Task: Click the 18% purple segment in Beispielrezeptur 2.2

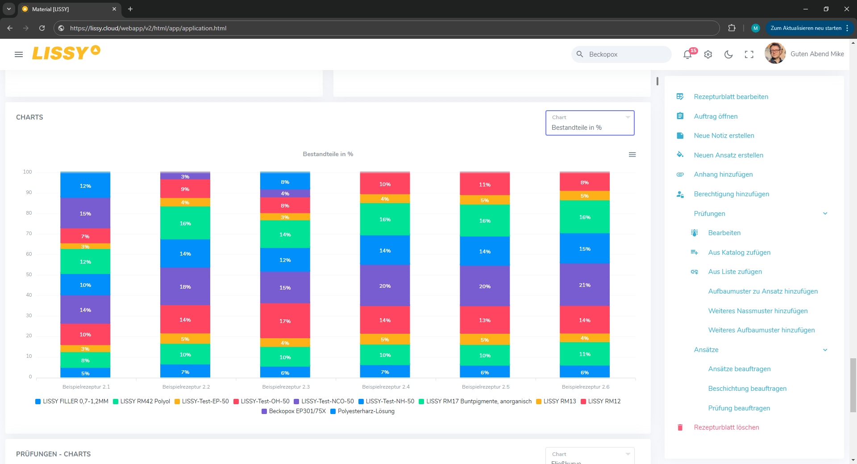Action: (185, 286)
